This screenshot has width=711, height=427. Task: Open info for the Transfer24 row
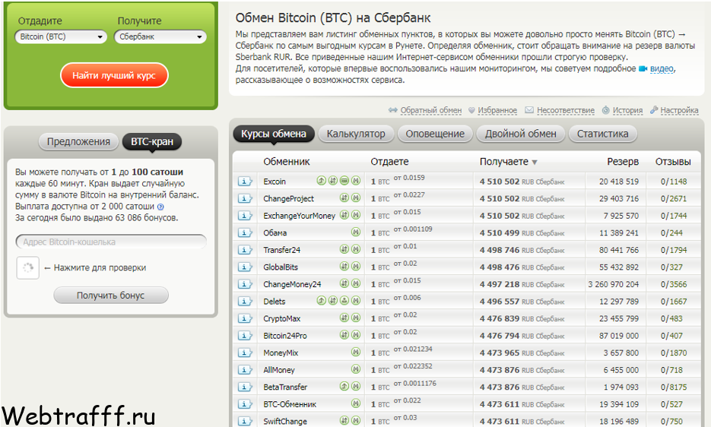(x=245, y=250)
